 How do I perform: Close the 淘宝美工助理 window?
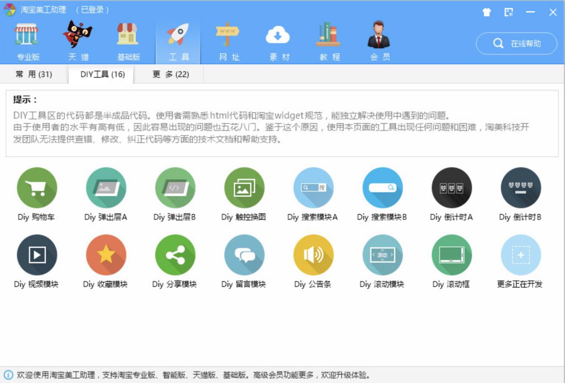pyautogui.click(x=553, y=12)
